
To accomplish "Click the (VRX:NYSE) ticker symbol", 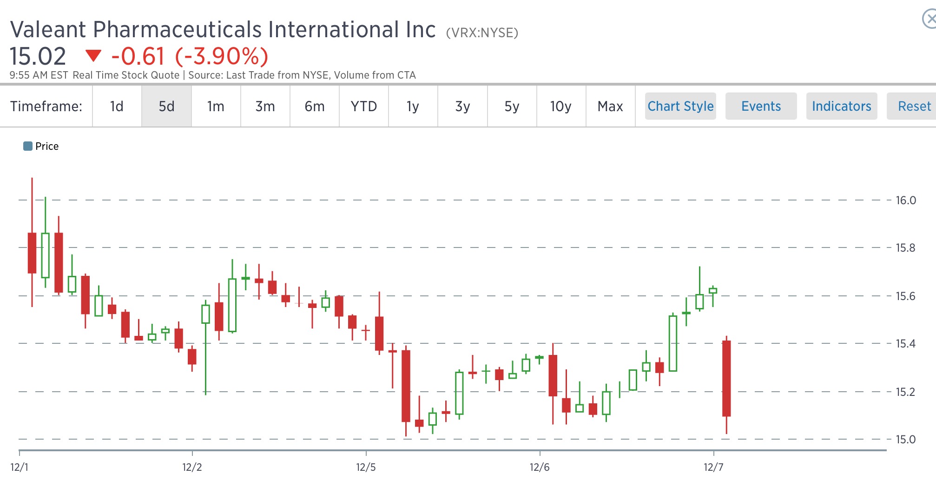I will tap(482, 33).
